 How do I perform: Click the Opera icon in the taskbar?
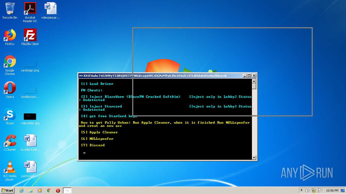[x=58, y=190]
